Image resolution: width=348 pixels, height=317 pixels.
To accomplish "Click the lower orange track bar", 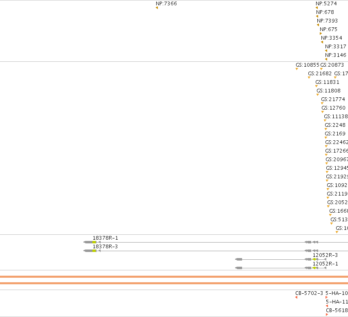I will (174, 283).
